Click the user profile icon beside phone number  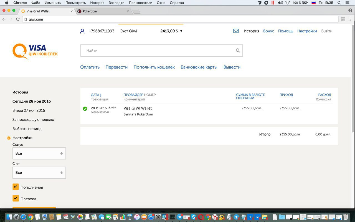(x=82, y=31)
